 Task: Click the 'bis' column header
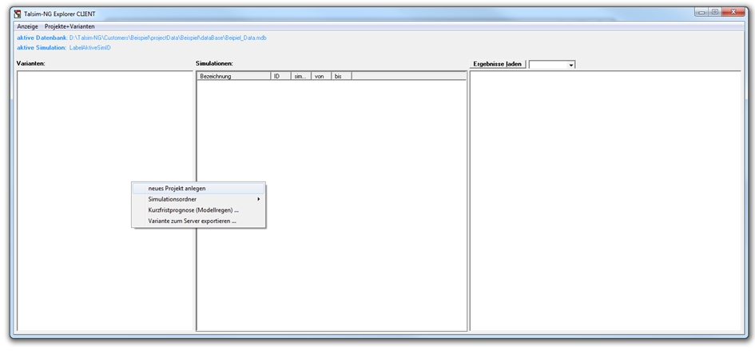[340, 76]
